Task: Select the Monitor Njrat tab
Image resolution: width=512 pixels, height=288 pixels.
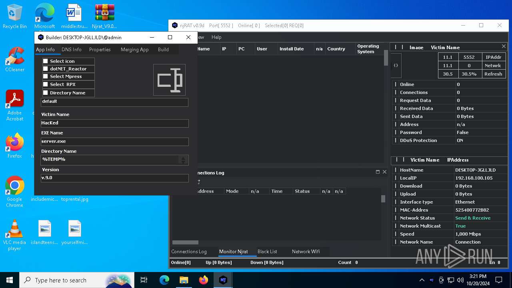Action: [x=234, y=252]
